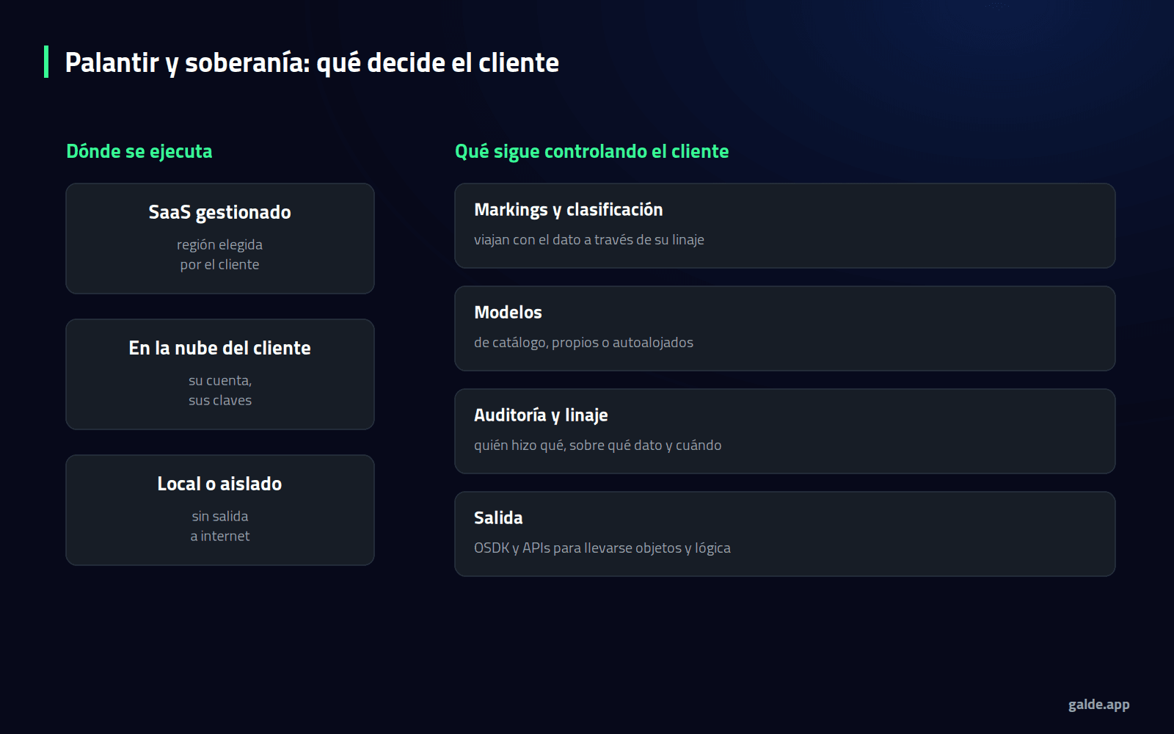Click the 'su cuenta, sus claves' text
Screen dimensions: 1174x734
220,390
